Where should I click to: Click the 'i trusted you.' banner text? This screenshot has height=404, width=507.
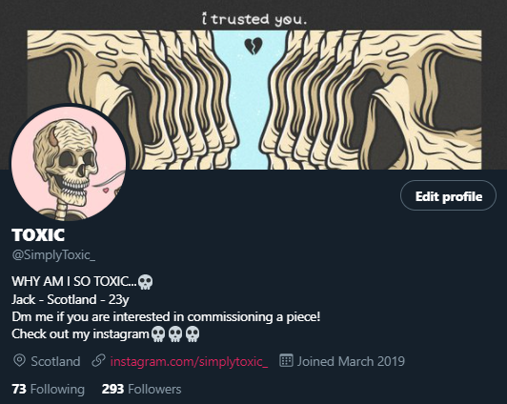(253, 19)
